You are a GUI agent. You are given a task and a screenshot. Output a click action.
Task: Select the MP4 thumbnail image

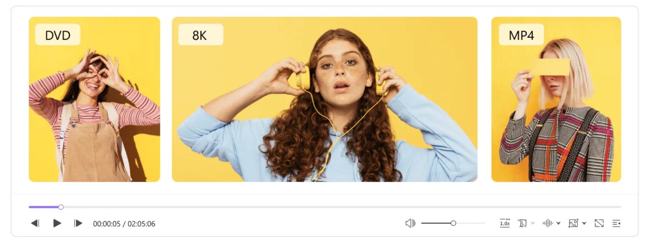556,99
